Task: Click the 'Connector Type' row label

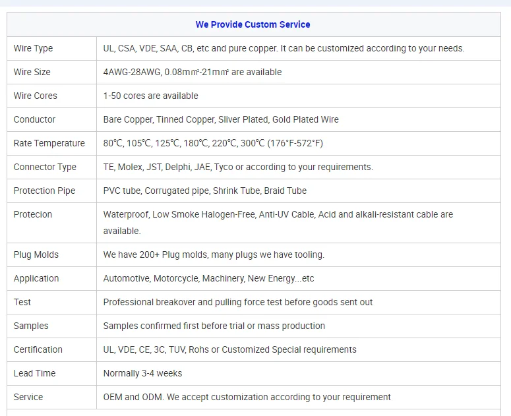Action: tap(45, 167)
